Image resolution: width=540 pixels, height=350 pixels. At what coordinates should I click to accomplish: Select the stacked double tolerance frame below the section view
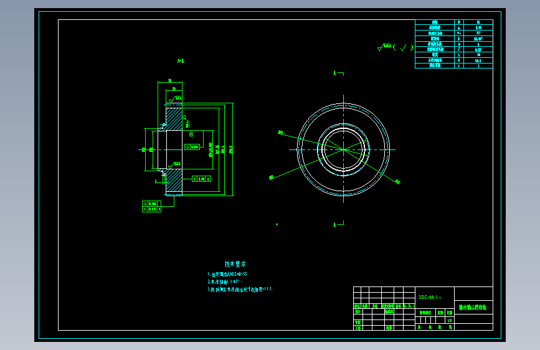coord(151,206)
